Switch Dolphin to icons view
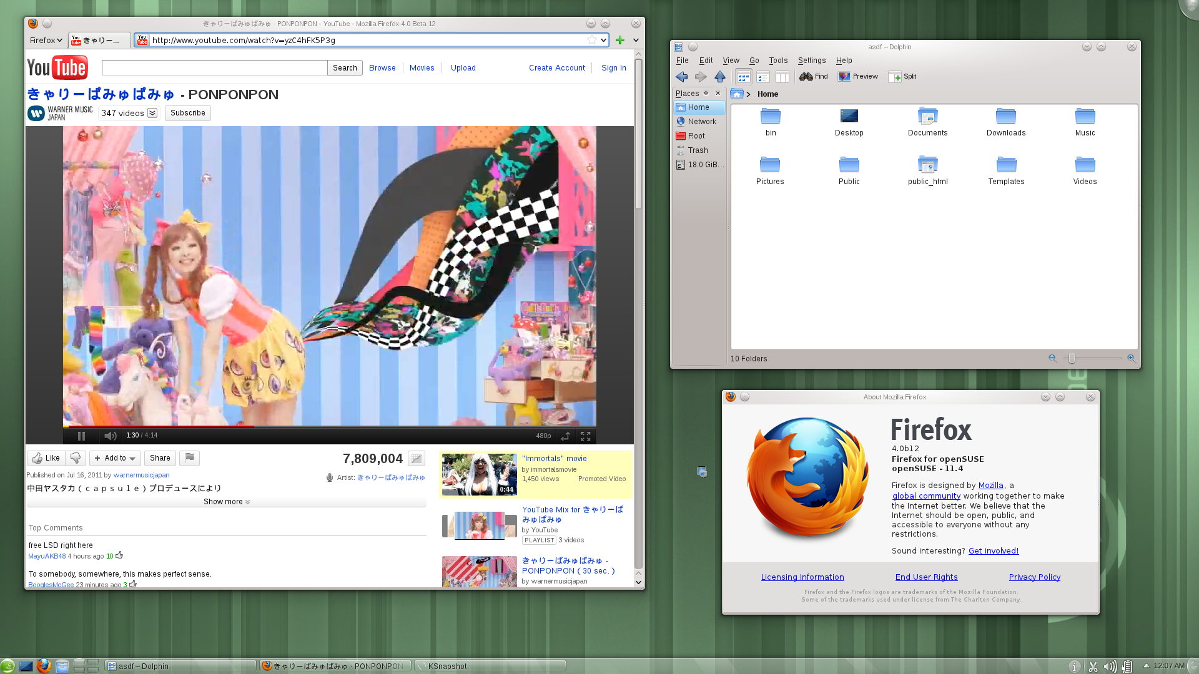 point(743,77)
